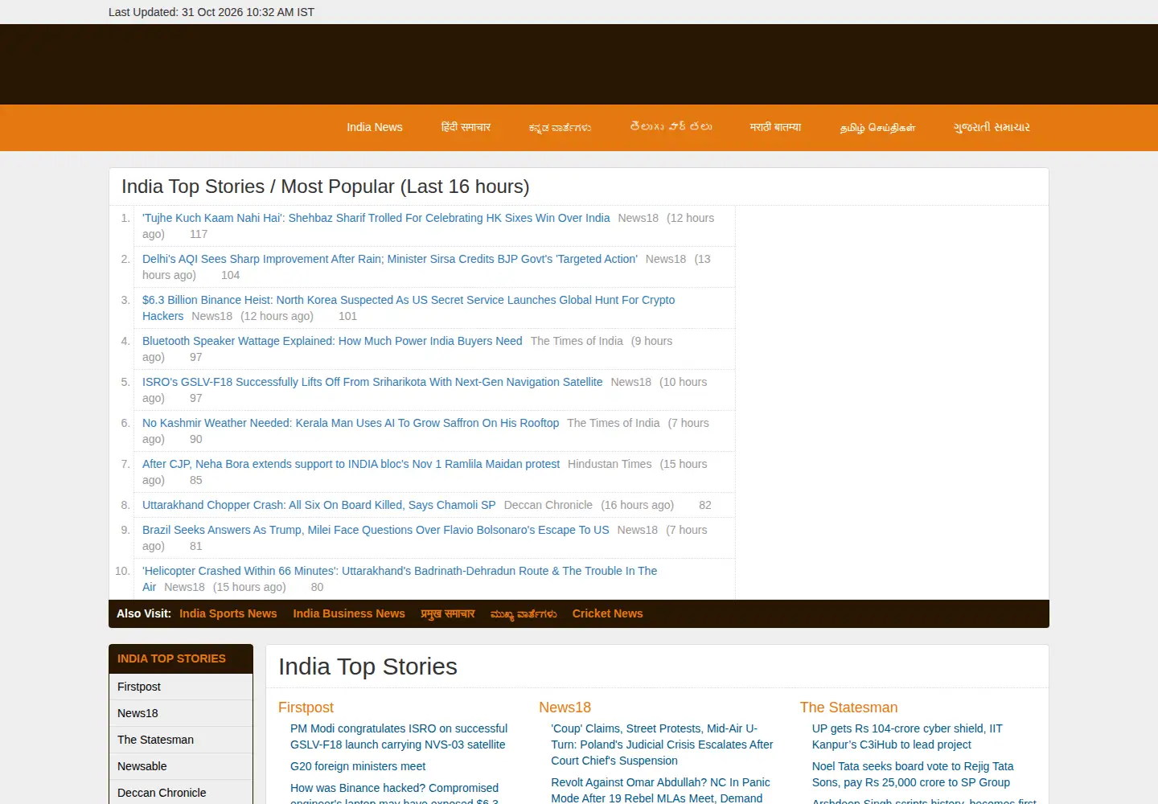Select Firstpost in sidebar source list

coord(181,687)
